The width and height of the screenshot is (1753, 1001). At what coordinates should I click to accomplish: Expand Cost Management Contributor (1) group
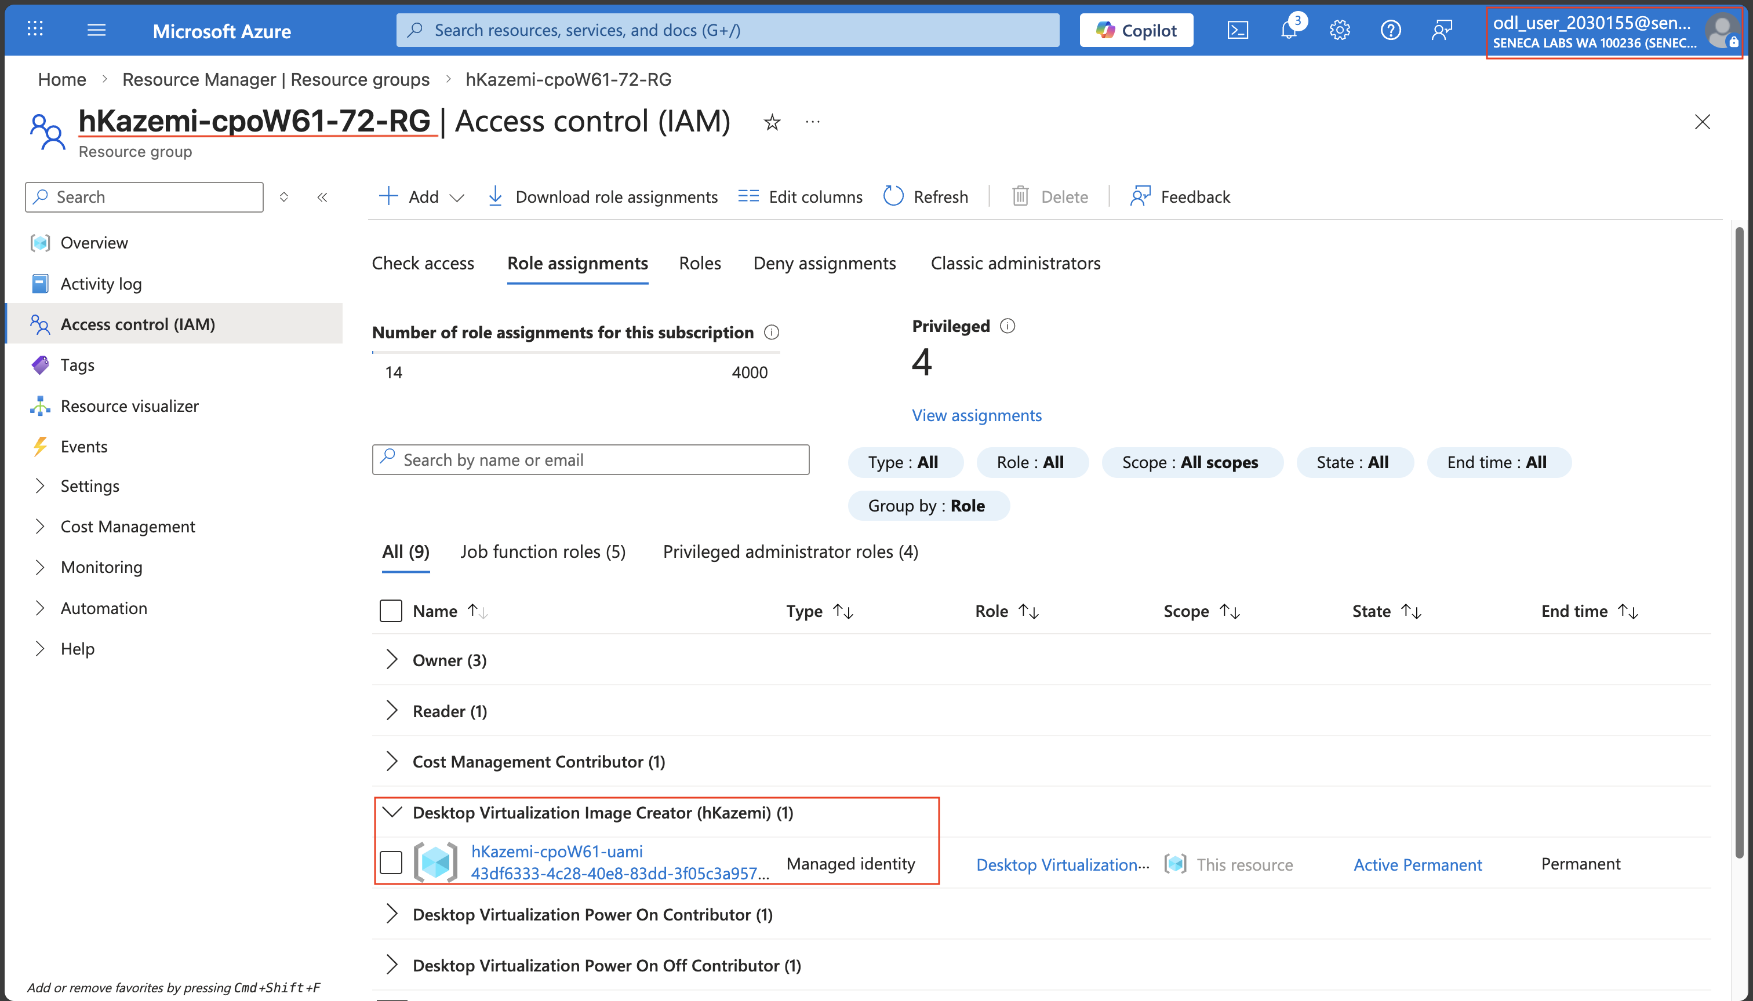(391, 762)
